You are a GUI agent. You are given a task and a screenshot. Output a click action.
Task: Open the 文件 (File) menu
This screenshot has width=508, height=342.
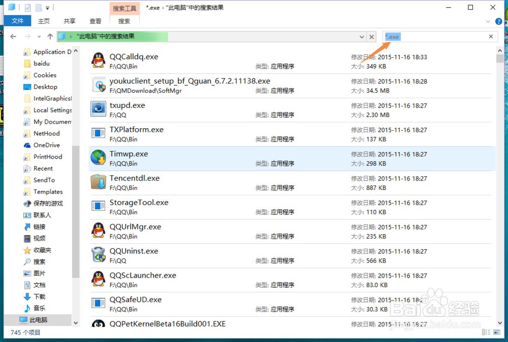coord(18,21)
